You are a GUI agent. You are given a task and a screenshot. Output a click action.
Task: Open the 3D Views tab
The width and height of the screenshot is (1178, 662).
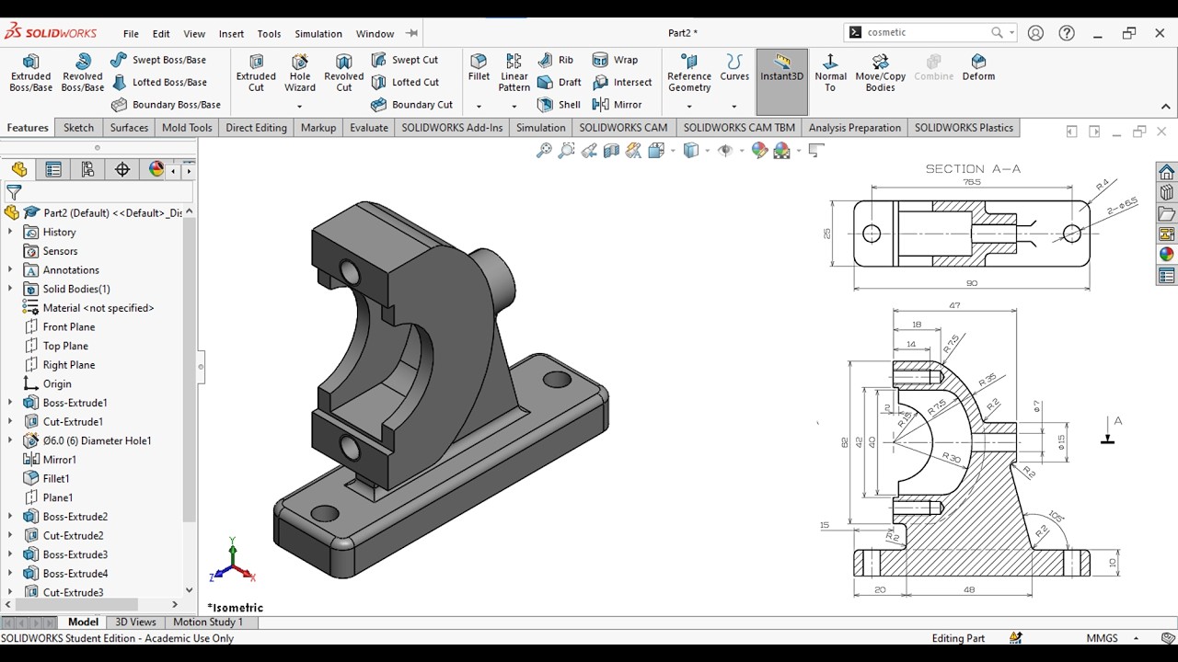coord(135,622)
